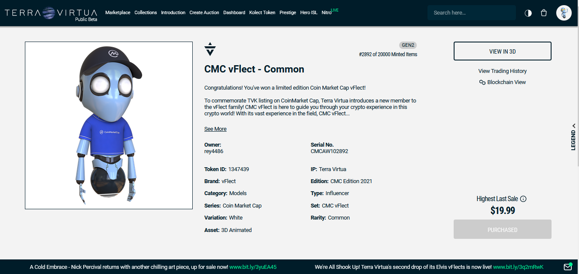Screen dimensions: 579x274
Task: Click the vFlect brand triangle icon
Action: (x=210, y=49)
